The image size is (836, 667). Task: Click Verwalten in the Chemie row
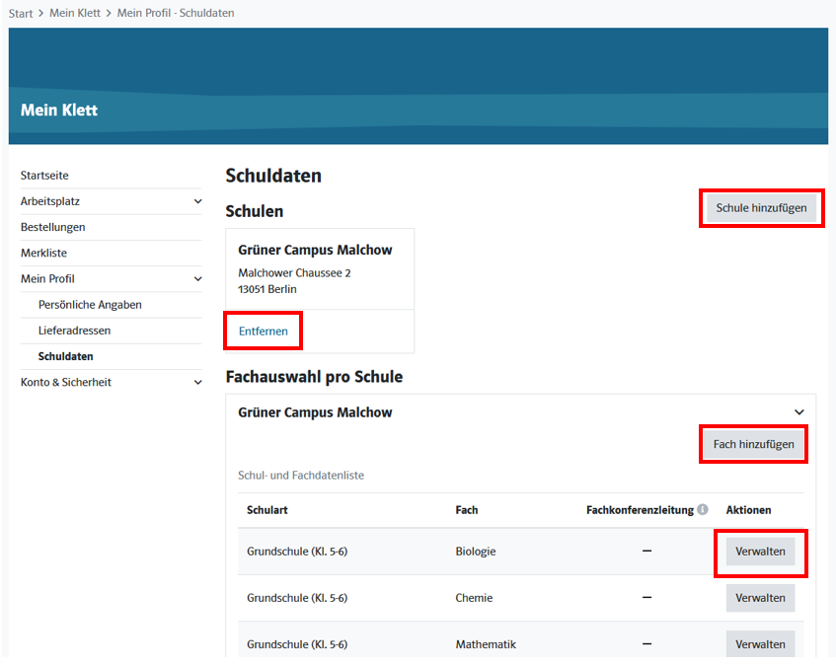pos(760,598)
